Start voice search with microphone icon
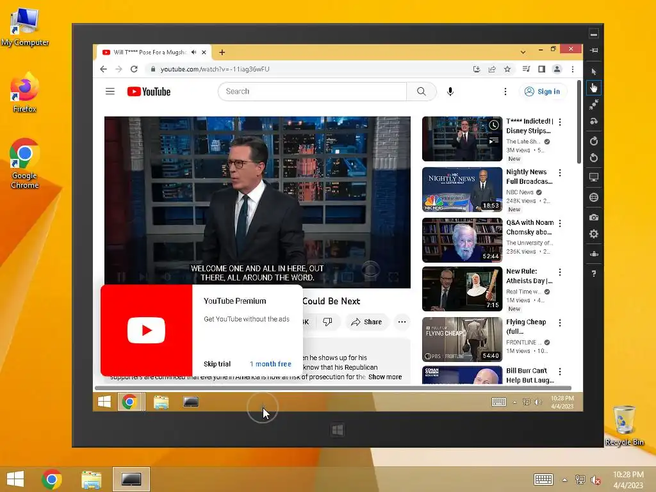Screen dimensions: 656x492 [x=450, y=92]
